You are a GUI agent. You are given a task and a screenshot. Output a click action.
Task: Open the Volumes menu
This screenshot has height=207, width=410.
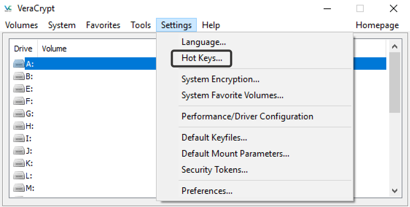(22, 25)
